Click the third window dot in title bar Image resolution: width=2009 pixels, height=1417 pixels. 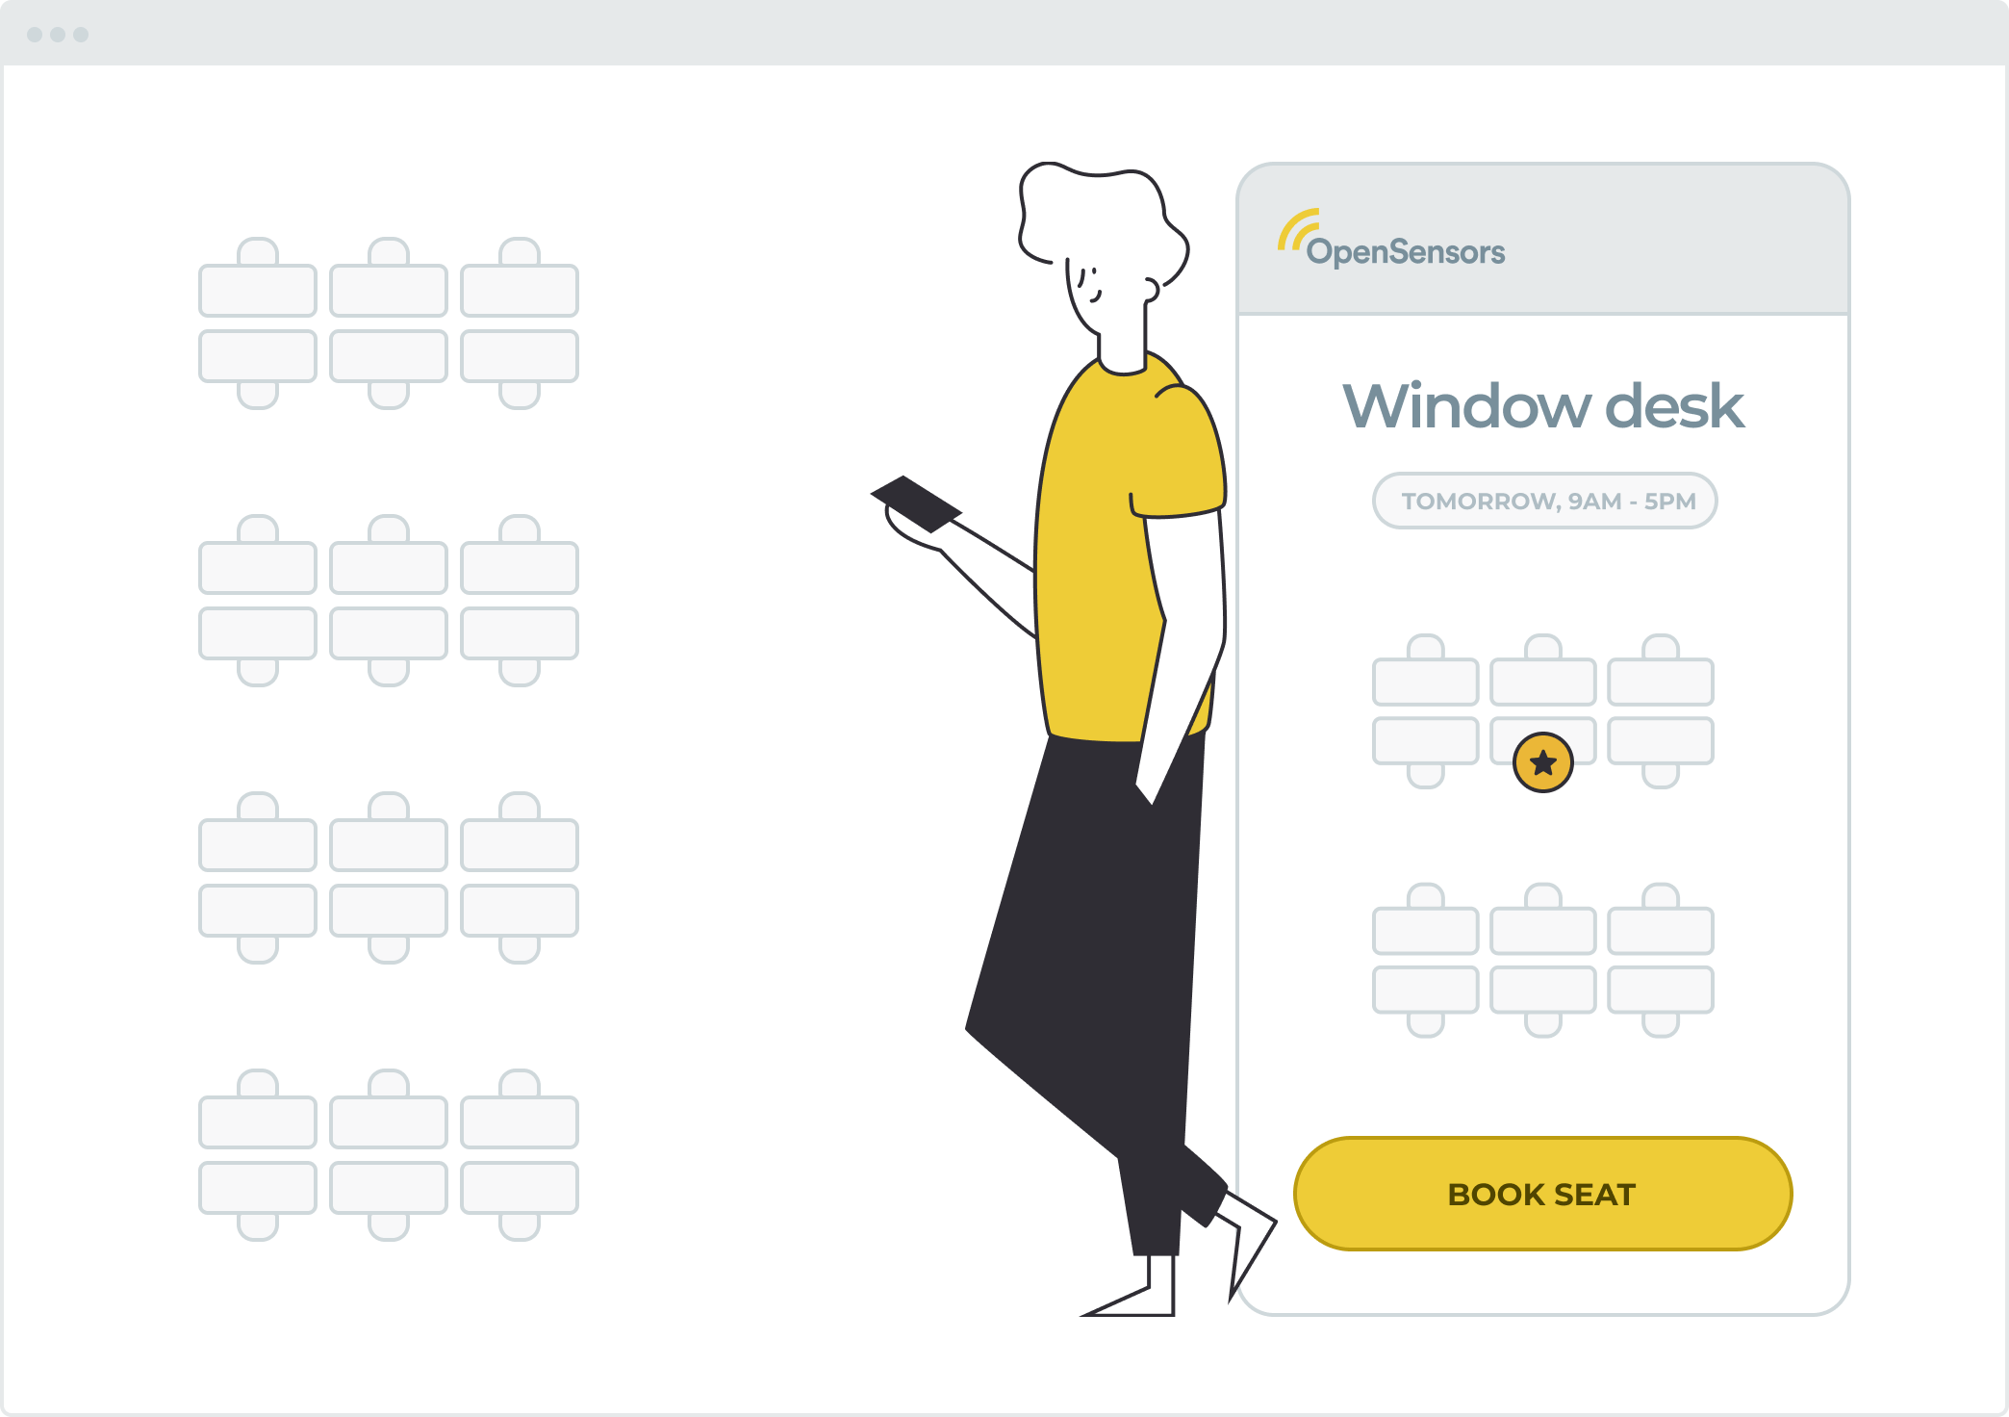(x=81, y=35)
